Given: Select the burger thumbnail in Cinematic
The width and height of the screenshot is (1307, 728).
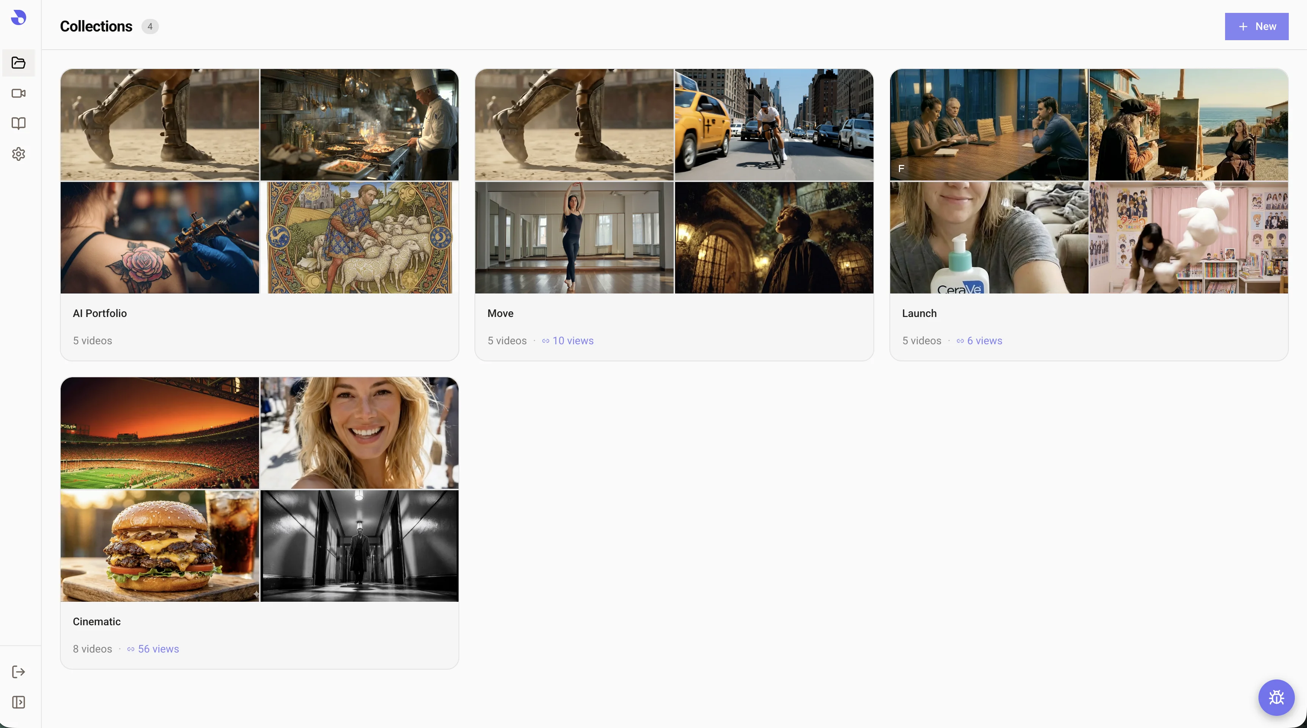Looking at the screenshot, I should (x=160, y=546).
